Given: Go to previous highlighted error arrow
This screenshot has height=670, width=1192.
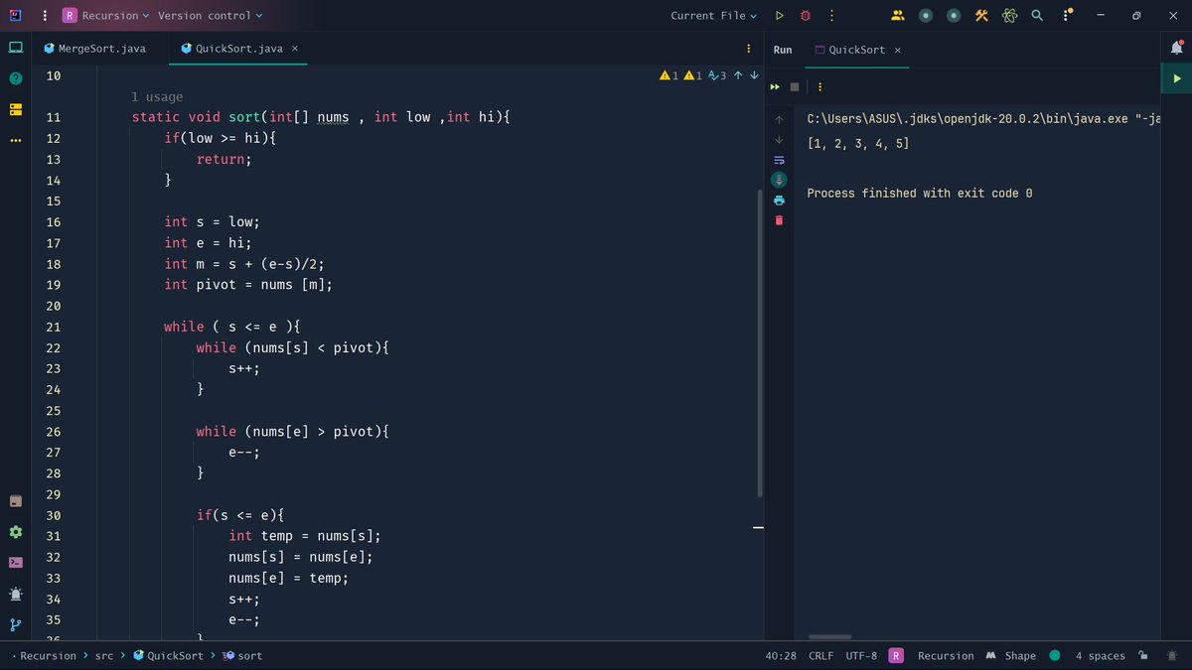Looking at the screenshot, I should [737, 75].
